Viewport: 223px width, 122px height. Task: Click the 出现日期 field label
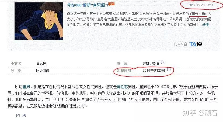pos(124,71)
